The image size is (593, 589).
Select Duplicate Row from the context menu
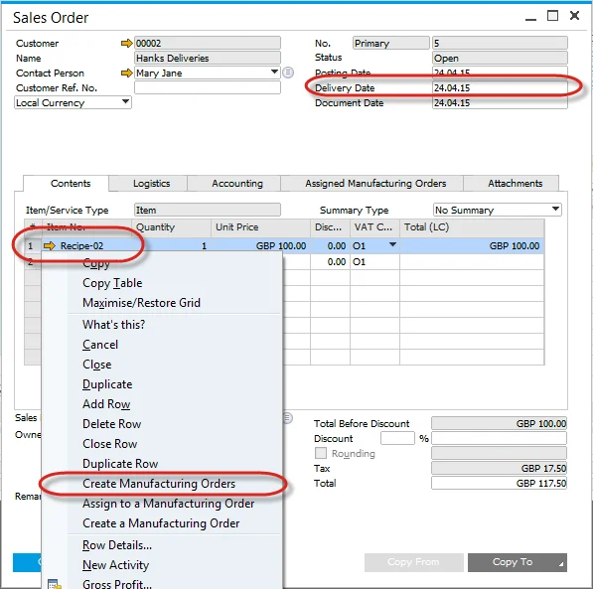[120, 464]
